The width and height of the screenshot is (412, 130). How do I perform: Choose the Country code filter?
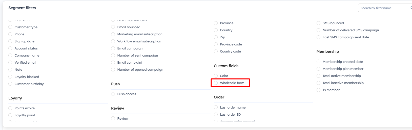point(216,51)
